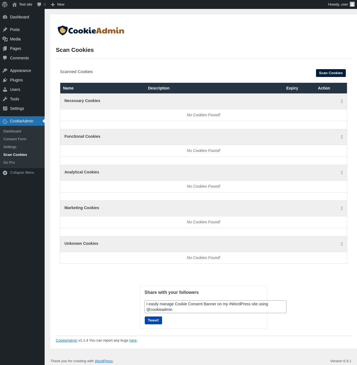The width and height of the screenshot is (357, 365).
Task: Open the bug report here link
Action: [133, 340]
